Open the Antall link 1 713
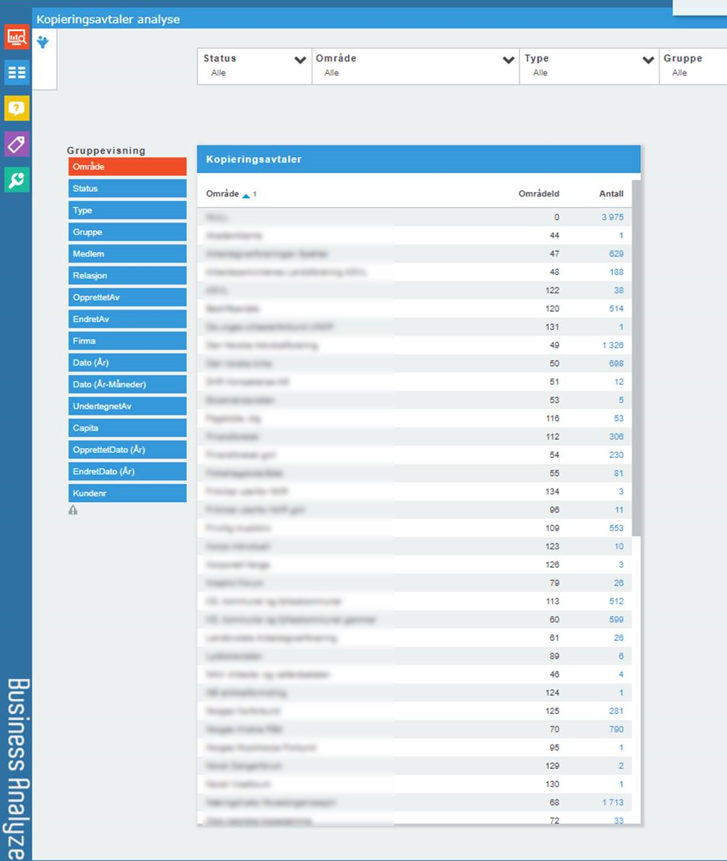727x861 pixels. pyautogui.click(x=612, y=802)
